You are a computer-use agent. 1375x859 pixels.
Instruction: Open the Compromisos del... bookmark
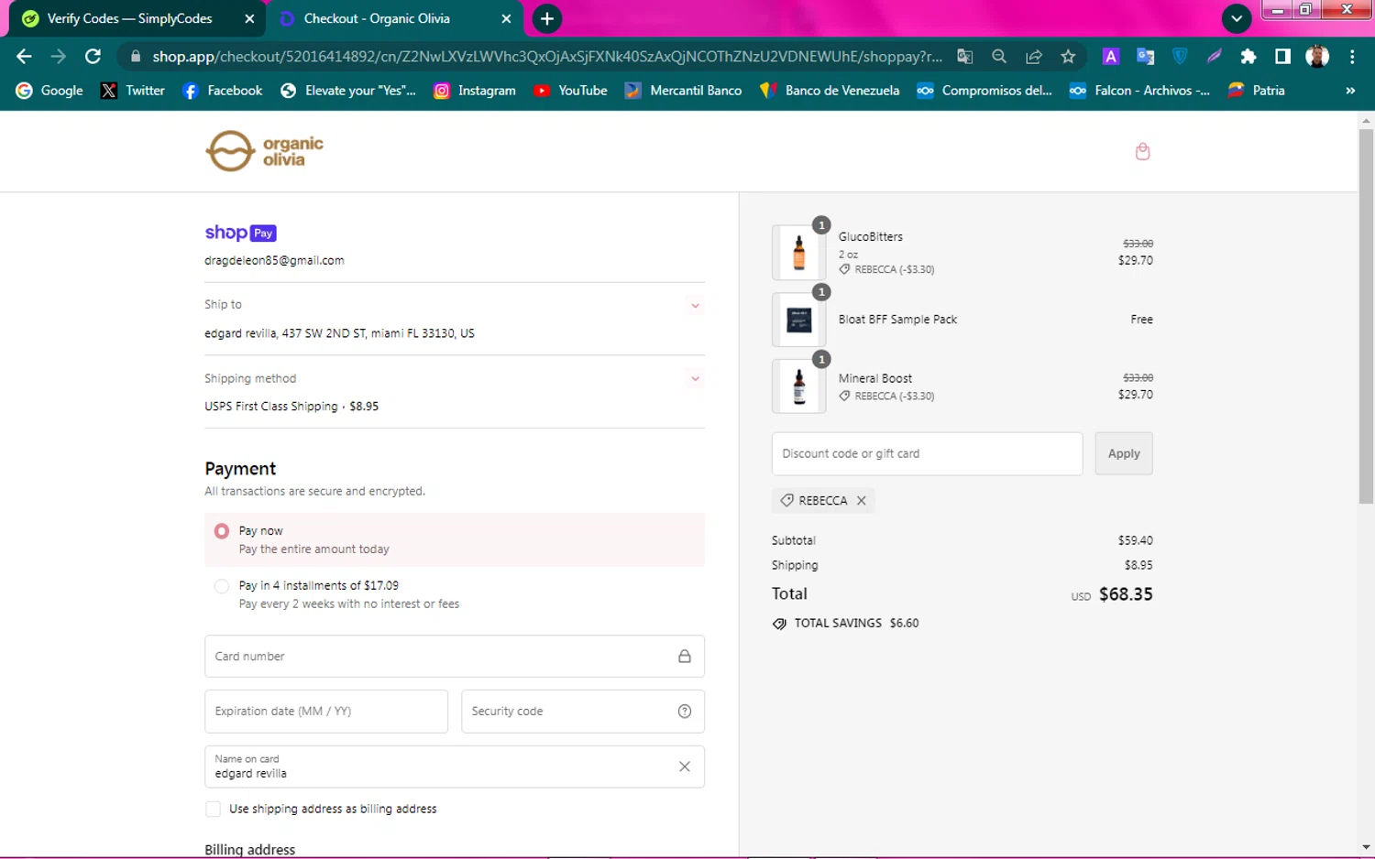[x=984, y=91]
